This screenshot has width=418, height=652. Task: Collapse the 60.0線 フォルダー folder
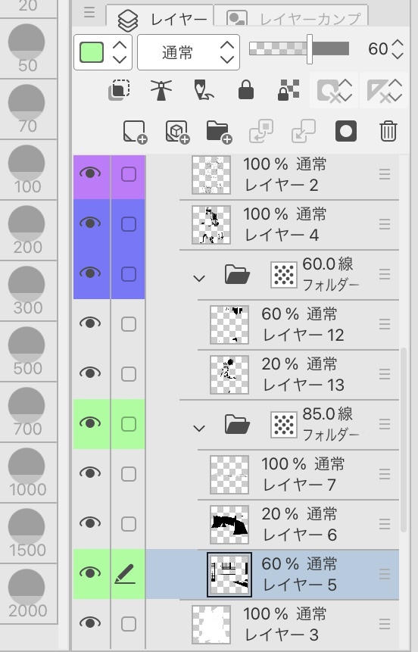pos(199,278)
